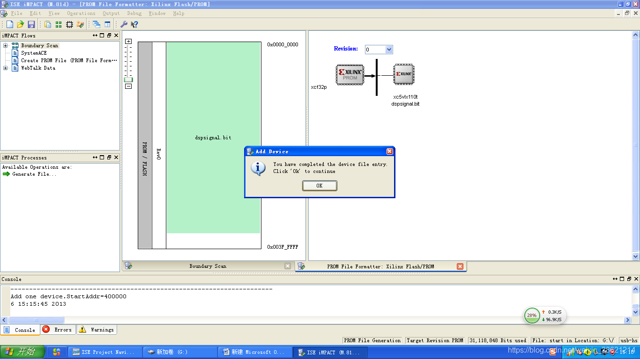
Task: Click the console horizontal scrollbar thumb
Action: coord(35,320)
